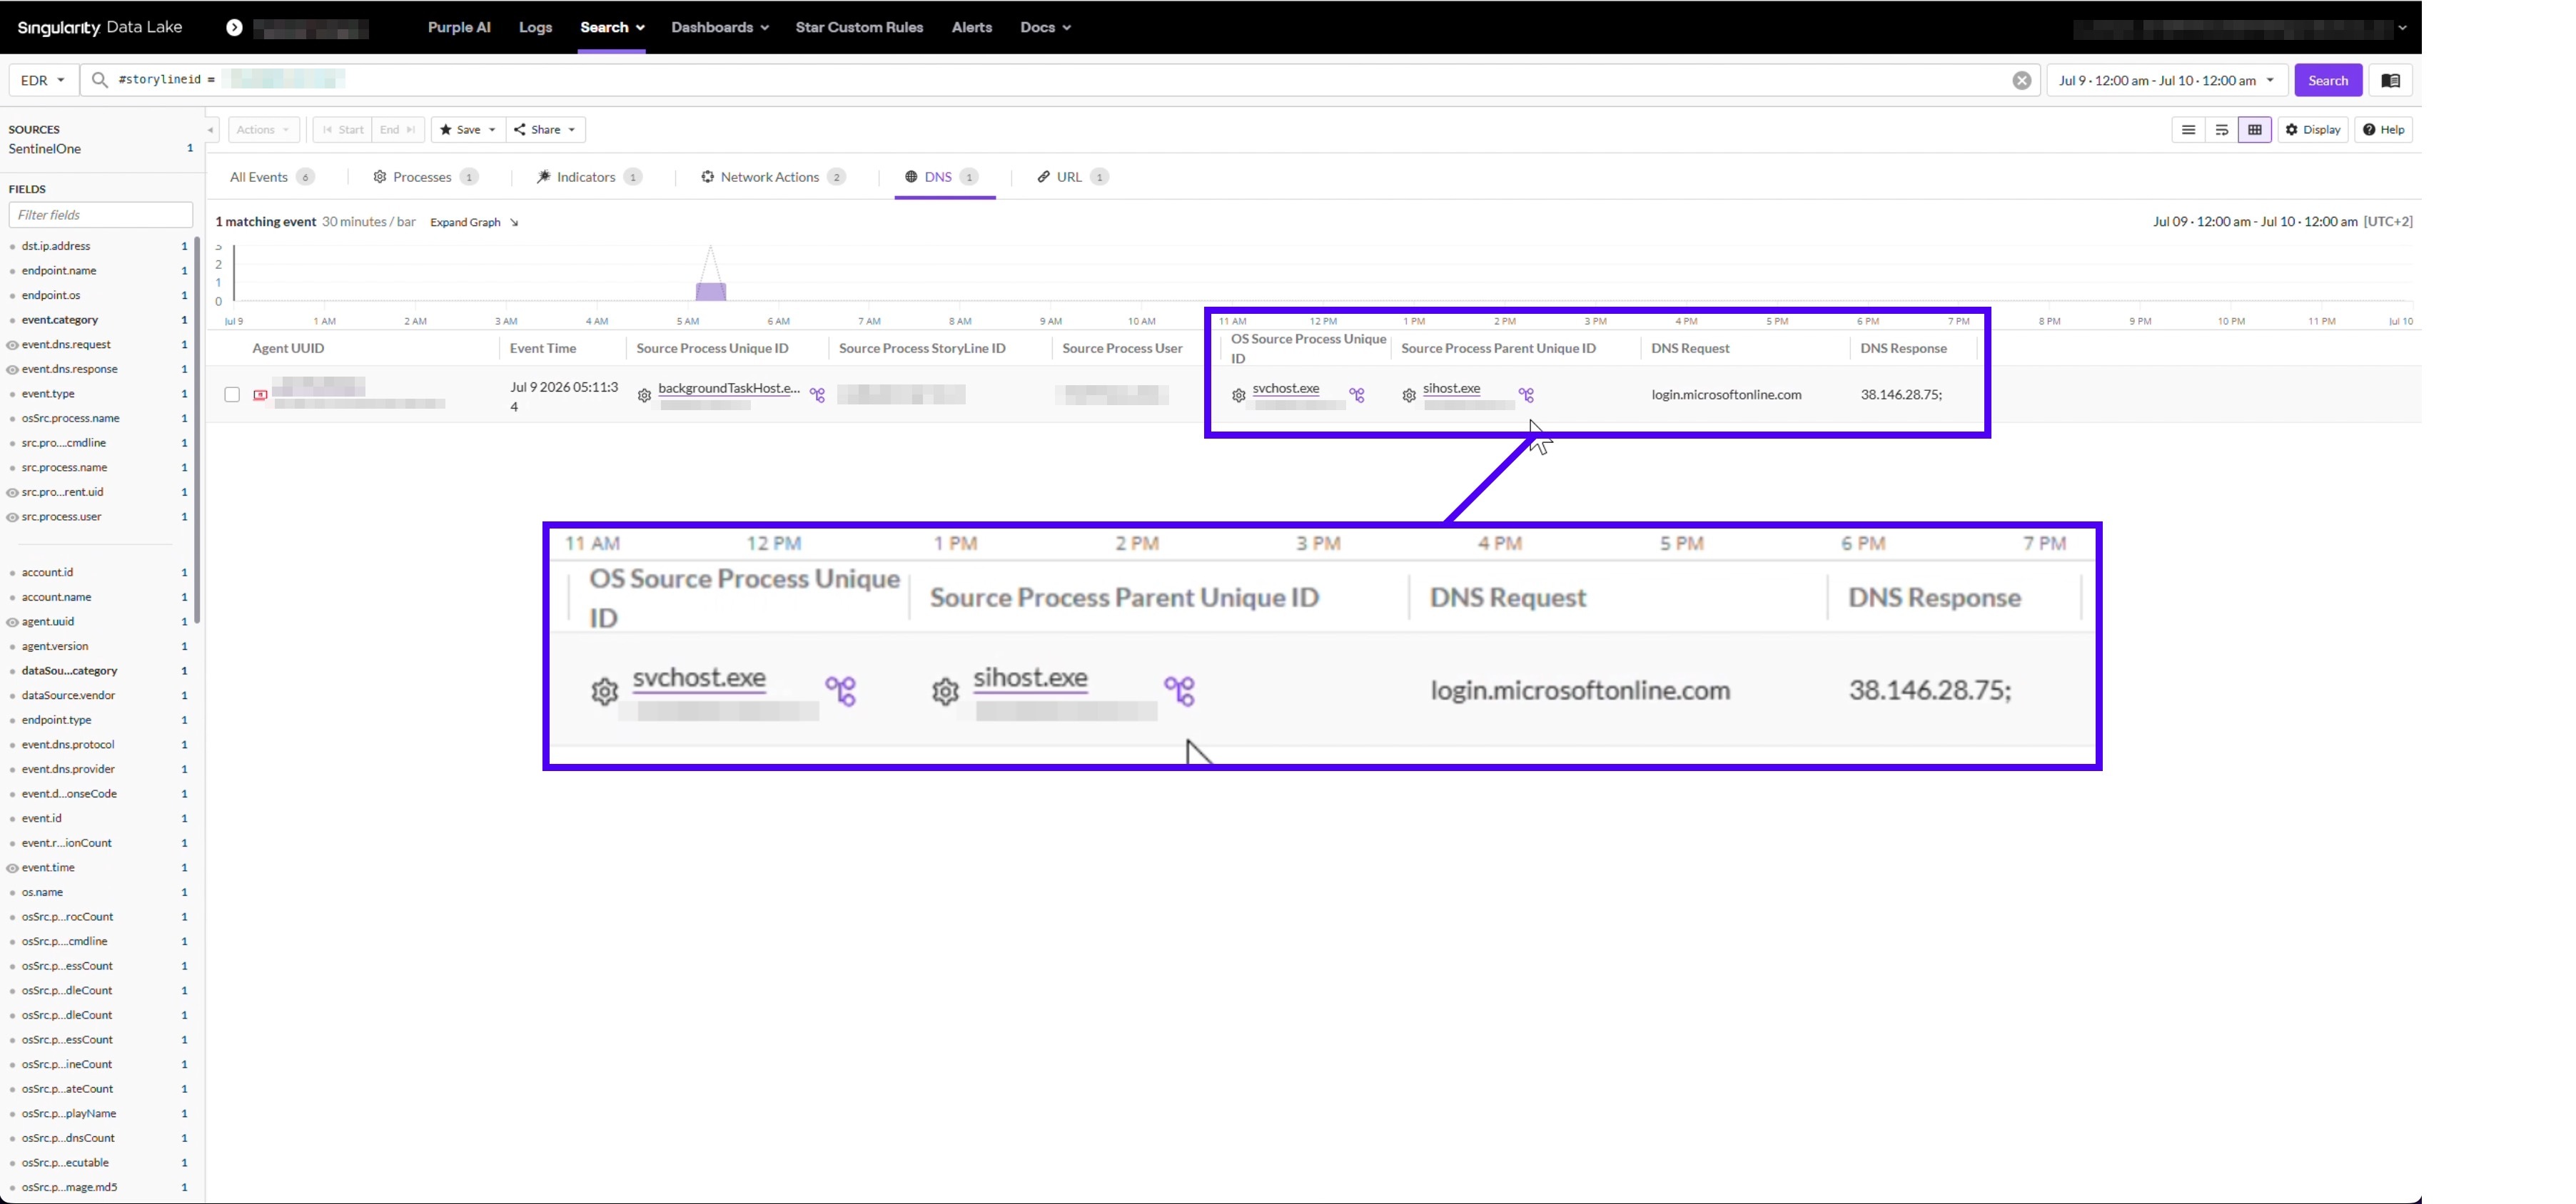Open Purple AI from top navigation
The image size is (2576, 1204).
pos(459,27)
